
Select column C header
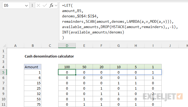coord(50,46)
